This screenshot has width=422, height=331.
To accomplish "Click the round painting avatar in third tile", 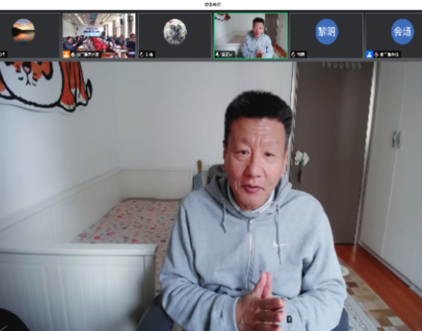I will (175, 31).
